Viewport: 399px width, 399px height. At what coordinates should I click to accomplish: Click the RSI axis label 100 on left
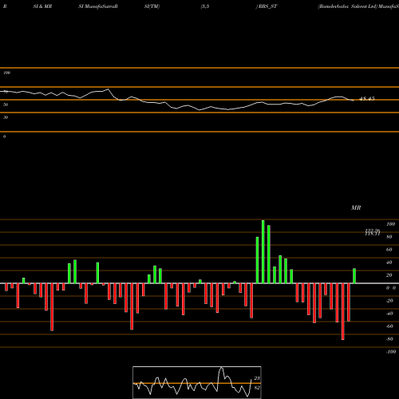(6, 73)
